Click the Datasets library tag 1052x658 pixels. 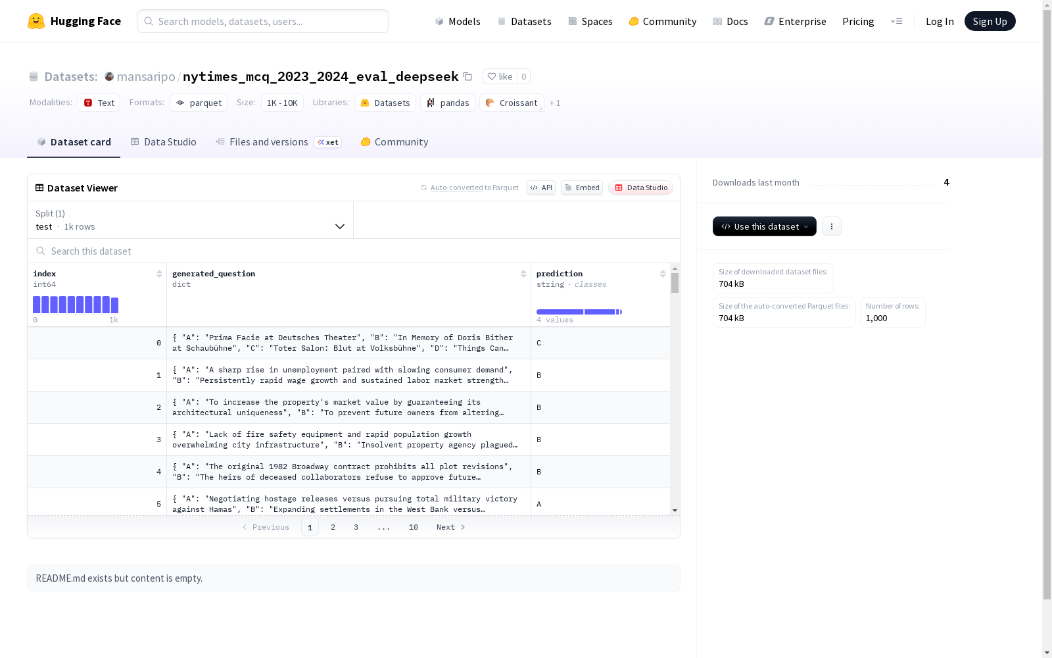tap(385, 103)
